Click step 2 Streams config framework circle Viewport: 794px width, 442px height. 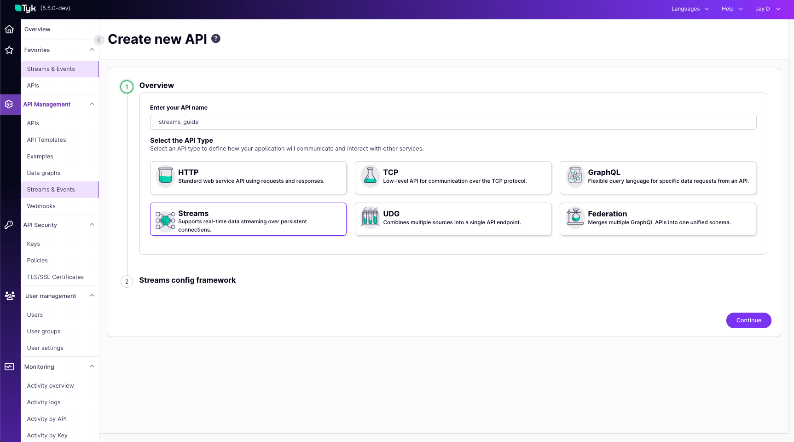[127, 281]
